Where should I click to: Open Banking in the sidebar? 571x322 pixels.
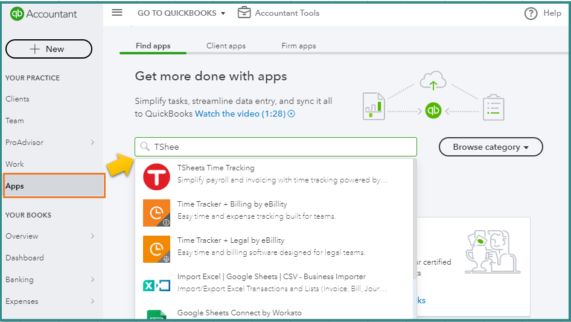tap(19, 279)
